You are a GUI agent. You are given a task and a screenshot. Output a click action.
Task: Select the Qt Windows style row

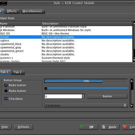(66, 30)
